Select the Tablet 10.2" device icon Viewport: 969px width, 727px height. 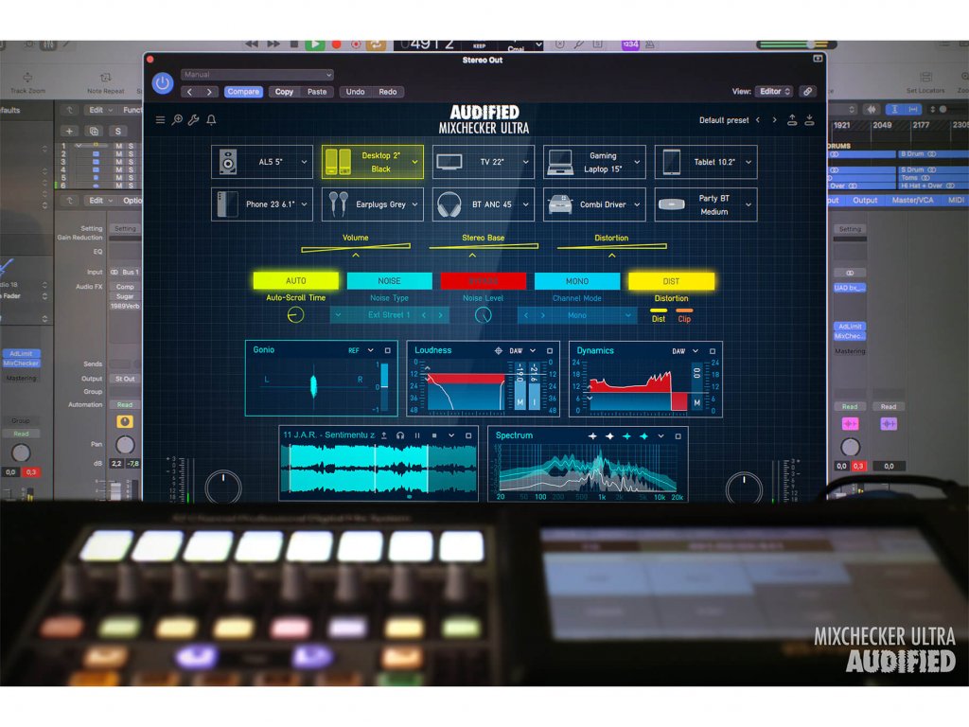click(671, 162)
